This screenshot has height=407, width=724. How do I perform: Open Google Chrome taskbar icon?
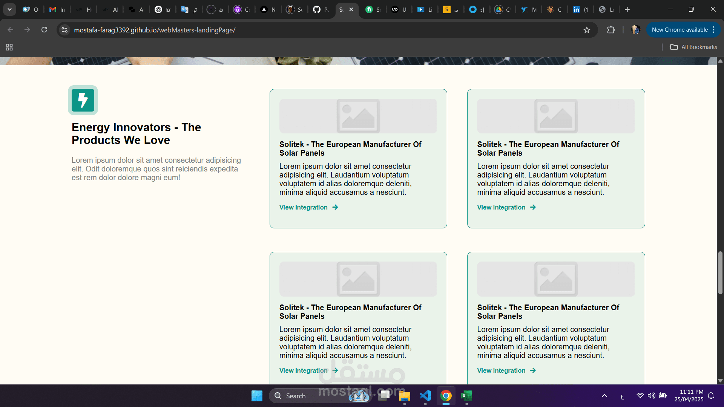[x=446, y=396]
